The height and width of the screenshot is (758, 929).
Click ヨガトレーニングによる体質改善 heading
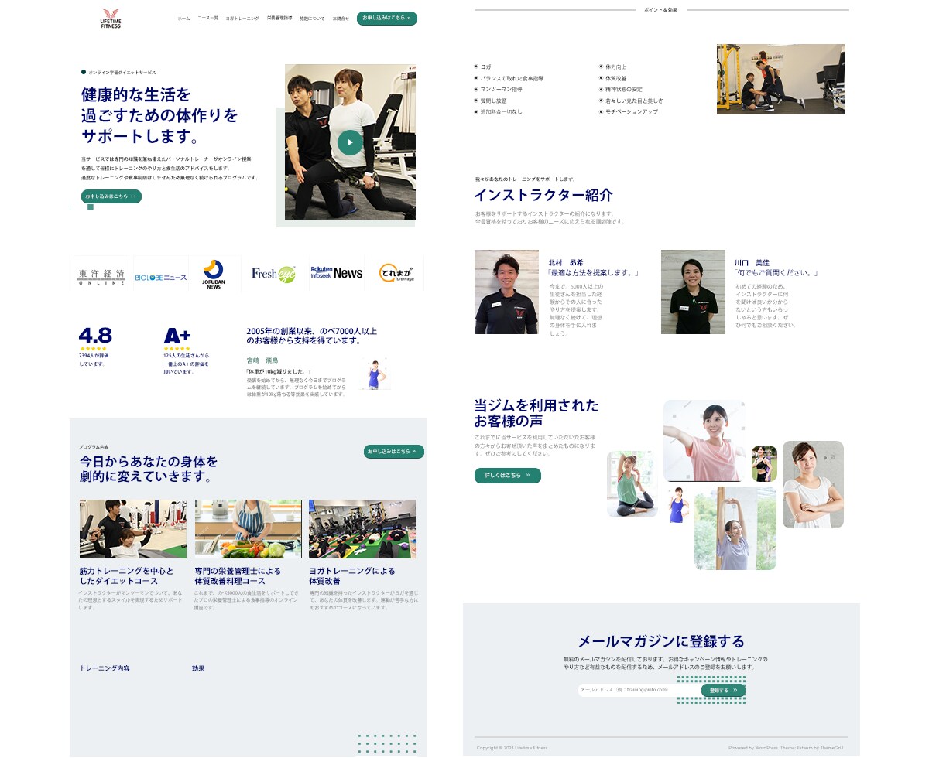(351, 575)
